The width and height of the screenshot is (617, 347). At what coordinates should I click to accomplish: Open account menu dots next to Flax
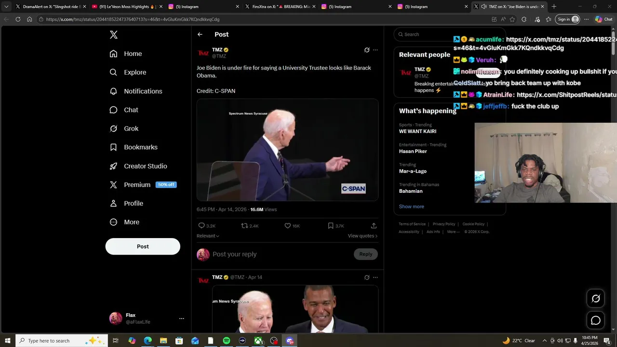pos(181,319)
